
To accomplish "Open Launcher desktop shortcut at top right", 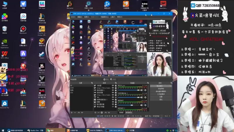I will point(163,5).
